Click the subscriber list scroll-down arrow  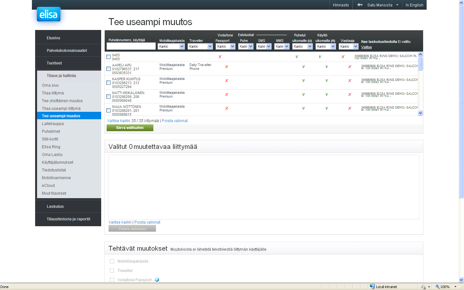420,113
